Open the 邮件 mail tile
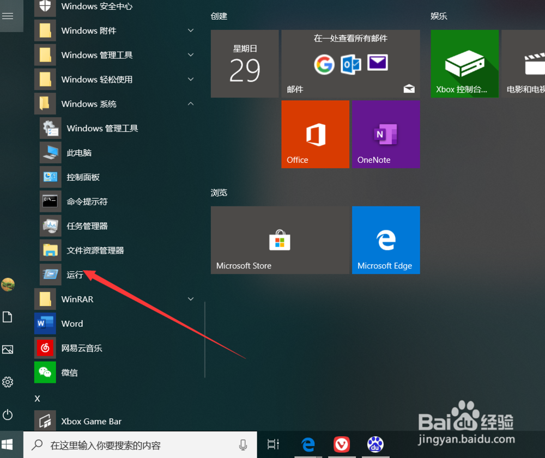Image resolution: width=545 pixels, height=458 pixels. click(350, 64)
